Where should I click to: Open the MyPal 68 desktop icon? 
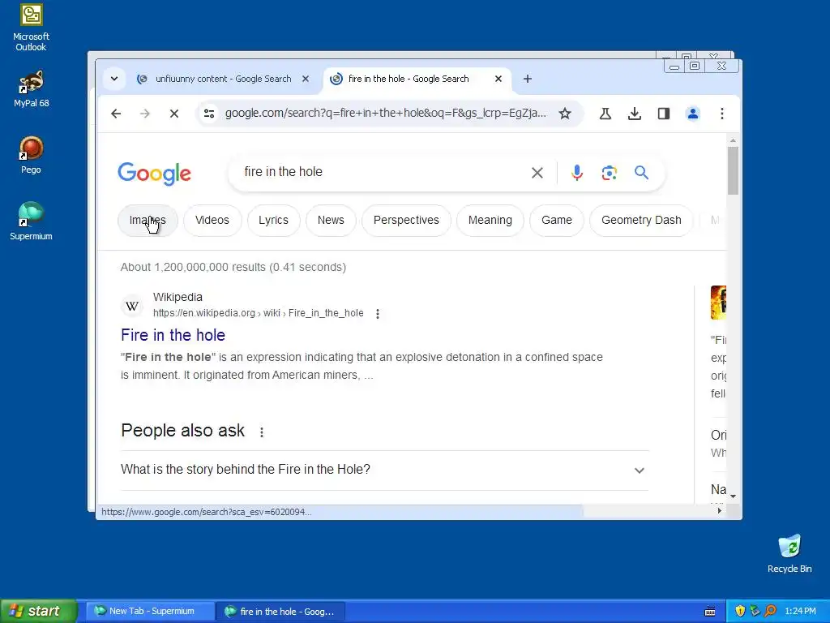coord(31,88)
